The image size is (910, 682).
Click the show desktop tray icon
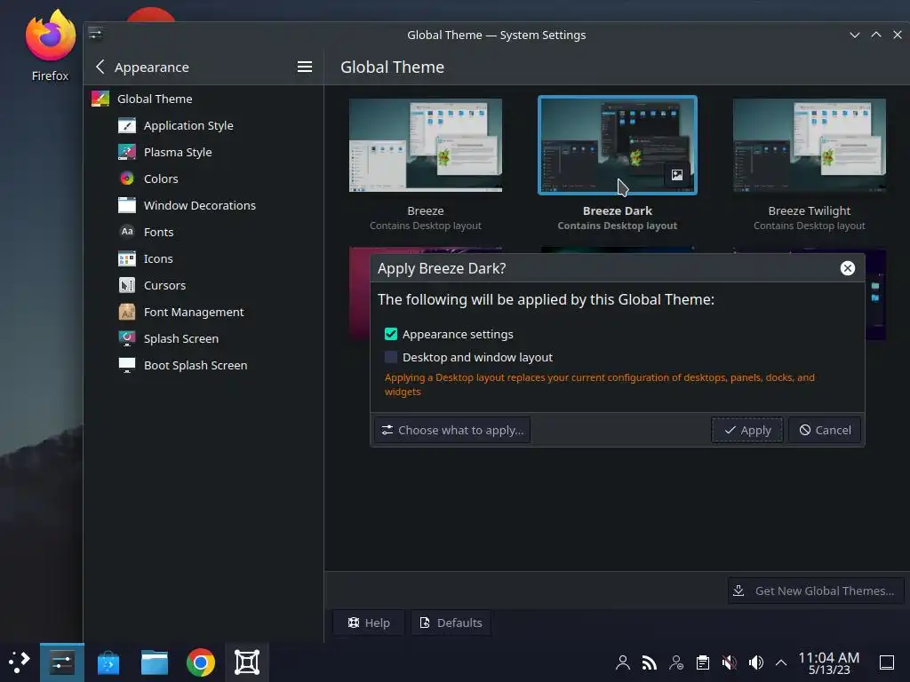(887, 662)
